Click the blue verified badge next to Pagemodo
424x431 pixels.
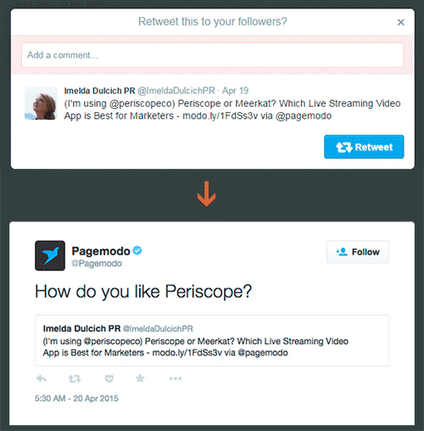click(x=137, y=250)
